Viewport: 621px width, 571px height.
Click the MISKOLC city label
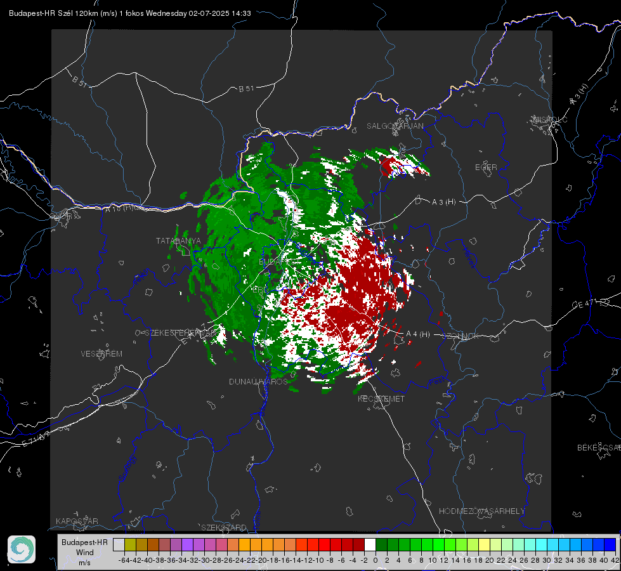point(550,119)
